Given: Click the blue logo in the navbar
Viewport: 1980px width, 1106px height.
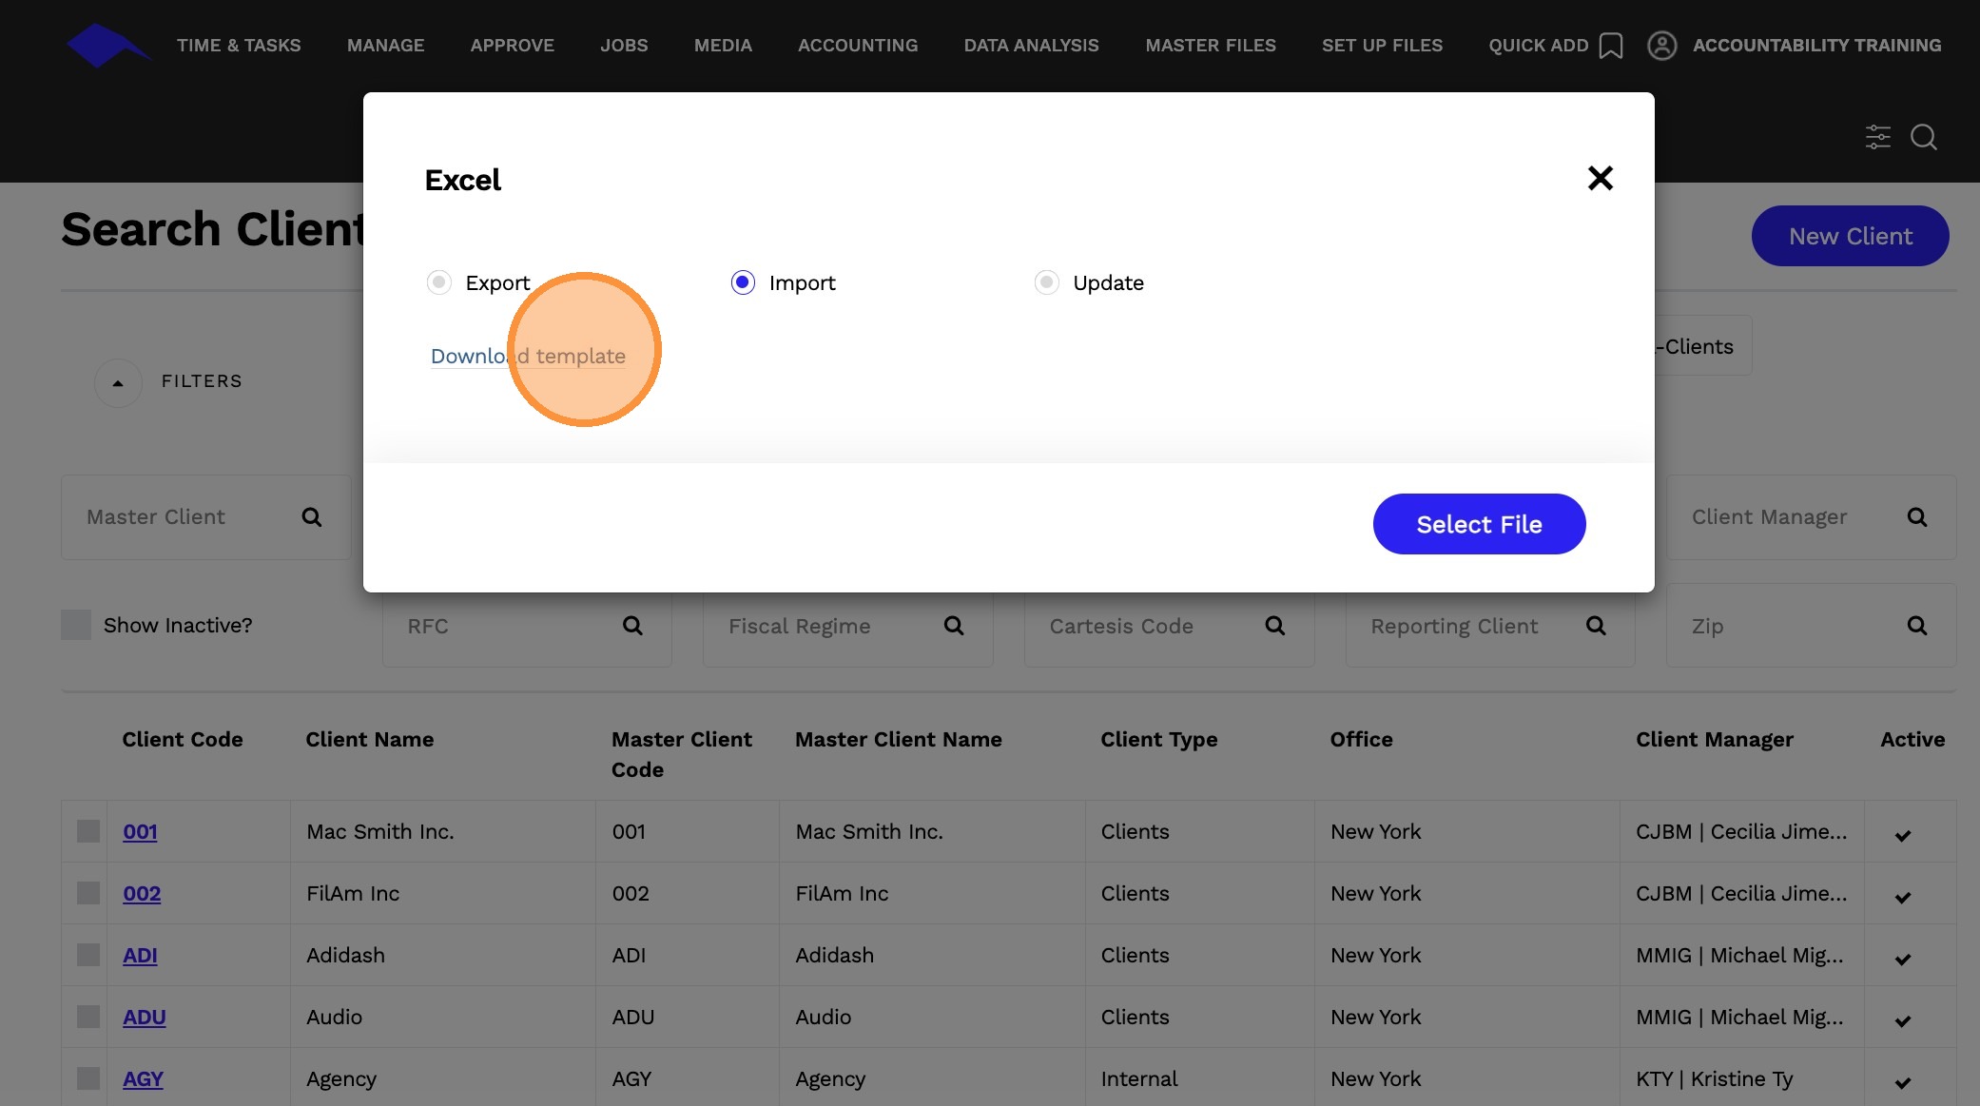Looking at the screenshot, I should click(x=107, y=45).
